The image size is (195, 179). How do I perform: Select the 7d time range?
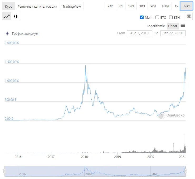pos(120,6)
